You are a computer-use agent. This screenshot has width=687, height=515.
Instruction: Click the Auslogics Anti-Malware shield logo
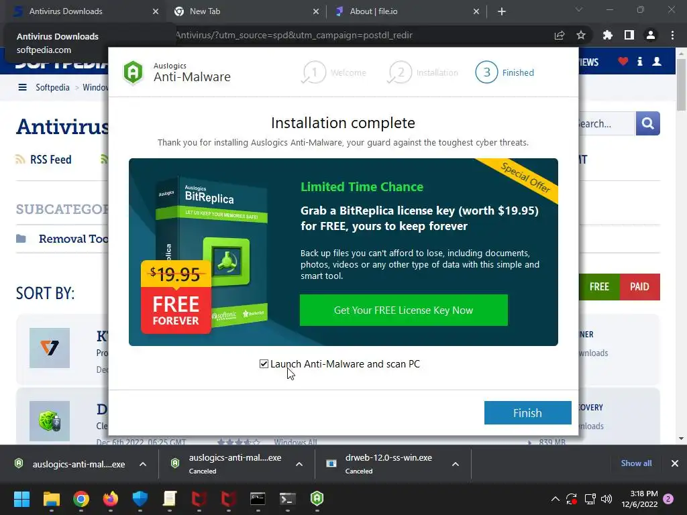tap(134, 72)
